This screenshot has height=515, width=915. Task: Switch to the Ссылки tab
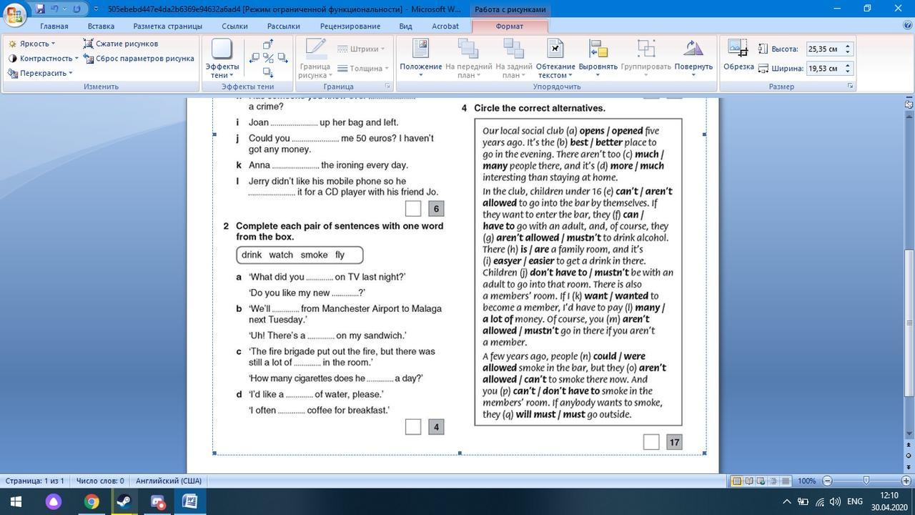tap(234, 26)
